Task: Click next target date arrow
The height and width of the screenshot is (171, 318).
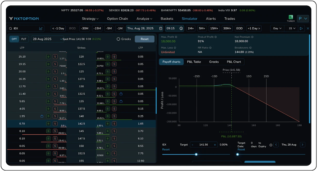Action: point(303,145)
